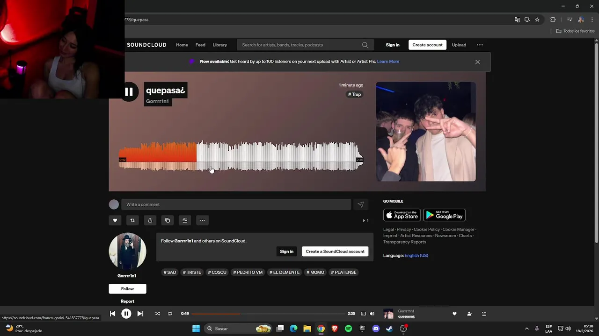Open the #PLATENSE tag
Viewport: 599px width, 336px height.
[x=344, y=273]
